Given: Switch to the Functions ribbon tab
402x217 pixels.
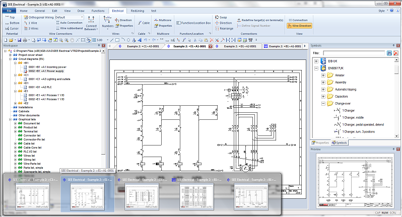Looking at the screenshot, I should click(98, 11).
